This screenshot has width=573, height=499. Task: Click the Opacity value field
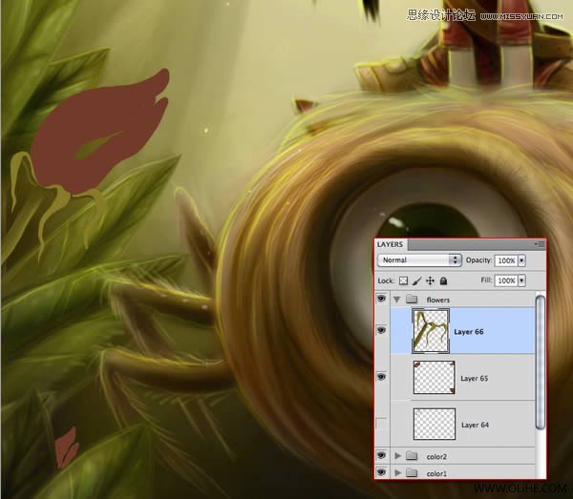[x=506, y=260]
